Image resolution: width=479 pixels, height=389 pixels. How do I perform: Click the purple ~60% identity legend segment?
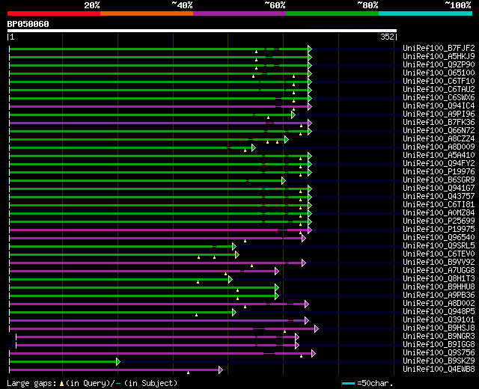click(239, 13)
